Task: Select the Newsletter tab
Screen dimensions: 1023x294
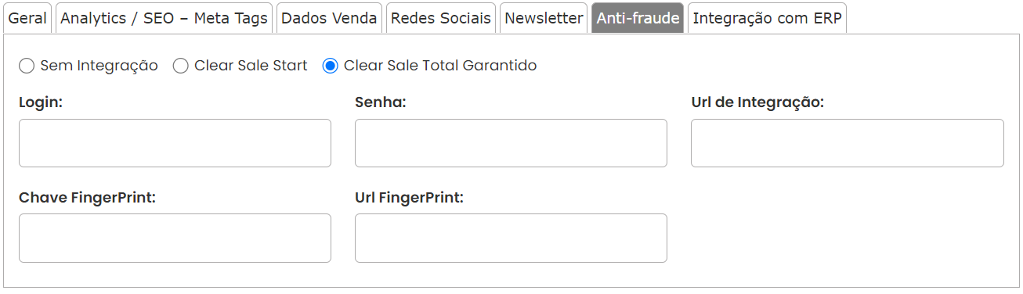Action: (544, 18)
